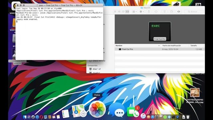213x120 pixels.
Task: Click the exec Cover Flow thumbnail
Action: [160, 31]
